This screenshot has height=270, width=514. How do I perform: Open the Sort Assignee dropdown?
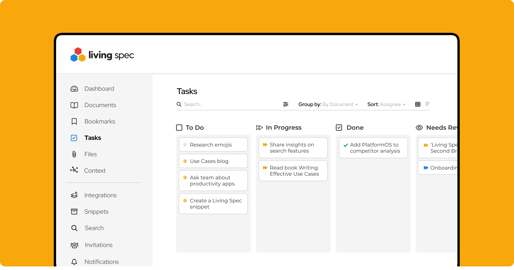click(x=392, y=105)
